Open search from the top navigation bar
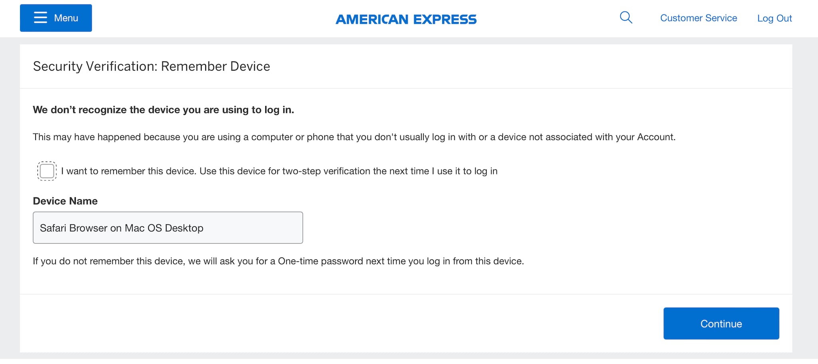Image resolution: width=818 pixels, height=364 pixels. [x=626, y=18]
